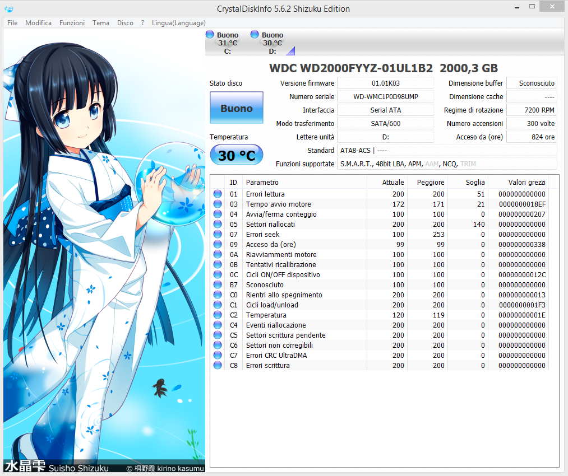Select raw value 0000000018EF
This screenshot has width=568, height=476.
point(522,204)
